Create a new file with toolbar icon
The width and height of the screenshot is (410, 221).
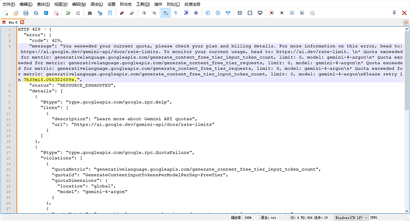pyautogui.click(x=6, y=13)
